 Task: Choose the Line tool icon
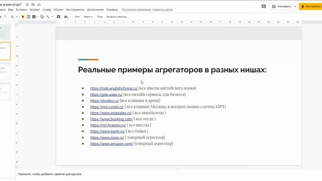tap(48, 17)
